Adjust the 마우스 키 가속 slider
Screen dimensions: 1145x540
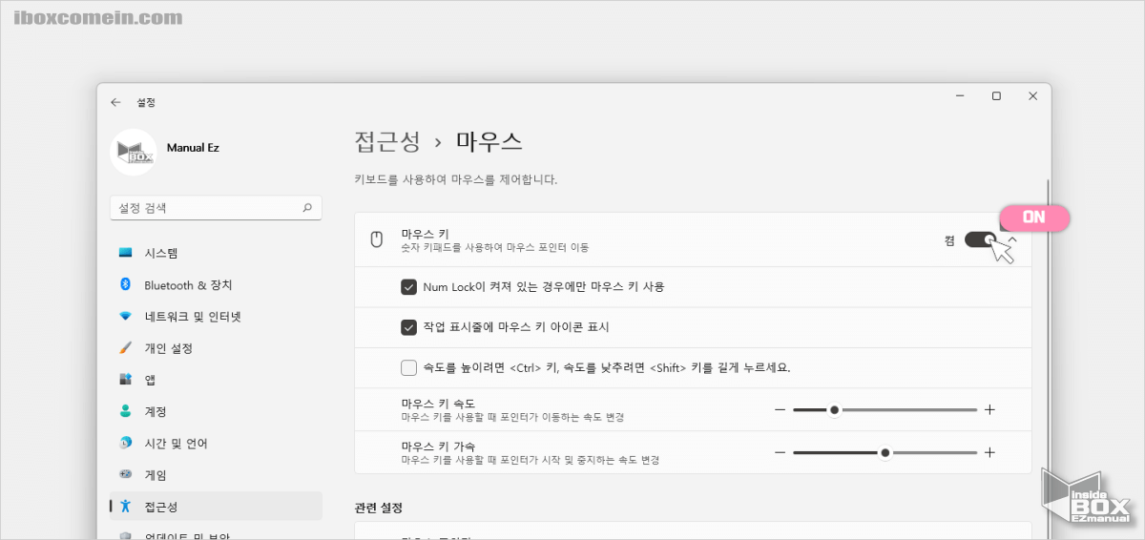pyautogui.click(x=885, y=453)
